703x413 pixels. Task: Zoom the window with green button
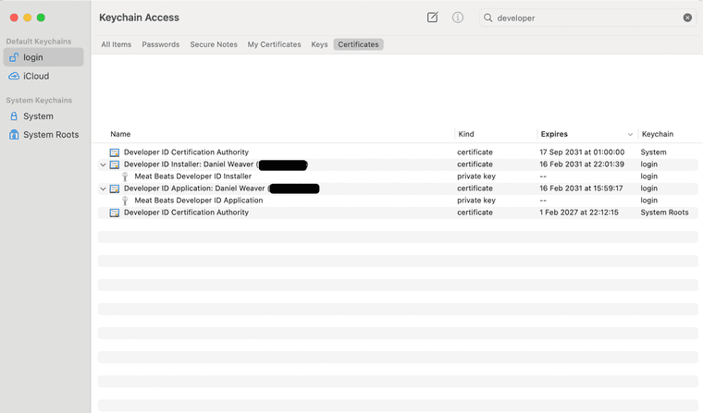point(41,18)
